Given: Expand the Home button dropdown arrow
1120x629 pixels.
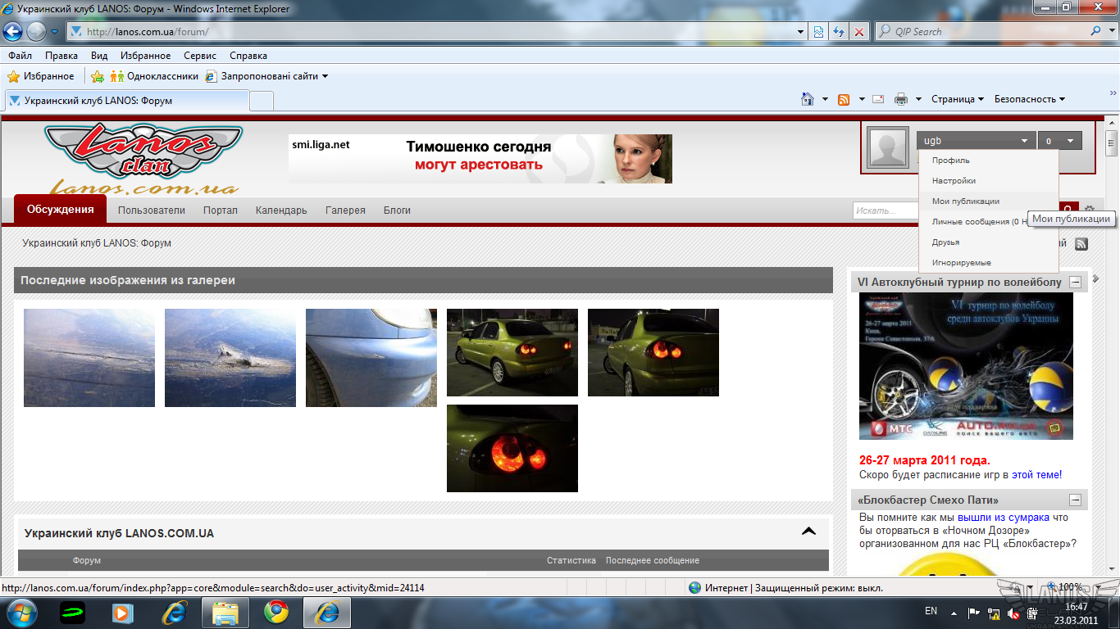Looking at the screenshot, I should [x=825, y=99].
